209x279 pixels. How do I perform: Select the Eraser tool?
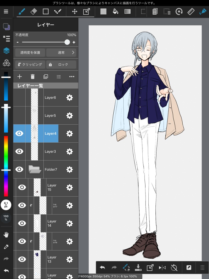point(34,12)
